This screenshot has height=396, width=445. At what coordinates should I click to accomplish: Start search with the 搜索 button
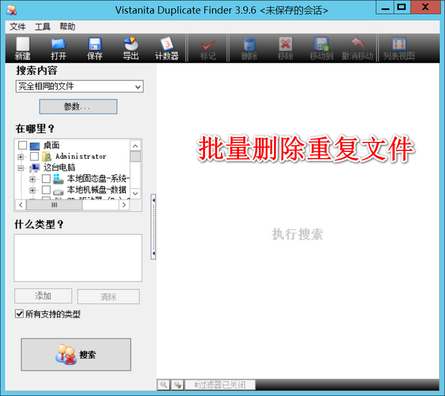76,354
